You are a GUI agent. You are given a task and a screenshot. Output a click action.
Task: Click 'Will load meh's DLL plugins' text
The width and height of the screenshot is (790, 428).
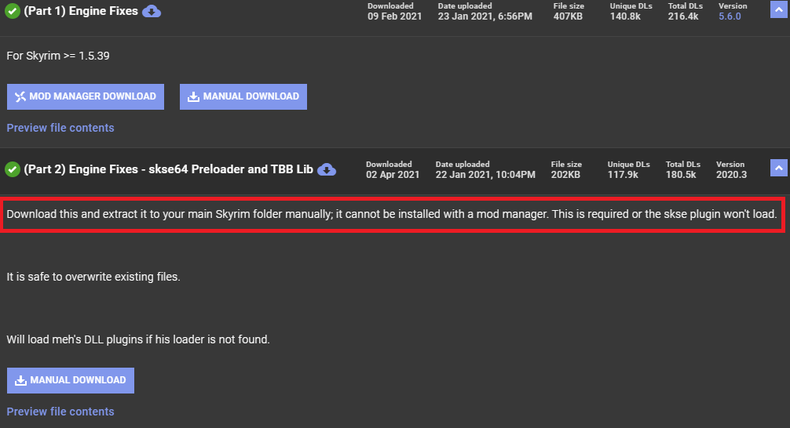tap(138, 339)
